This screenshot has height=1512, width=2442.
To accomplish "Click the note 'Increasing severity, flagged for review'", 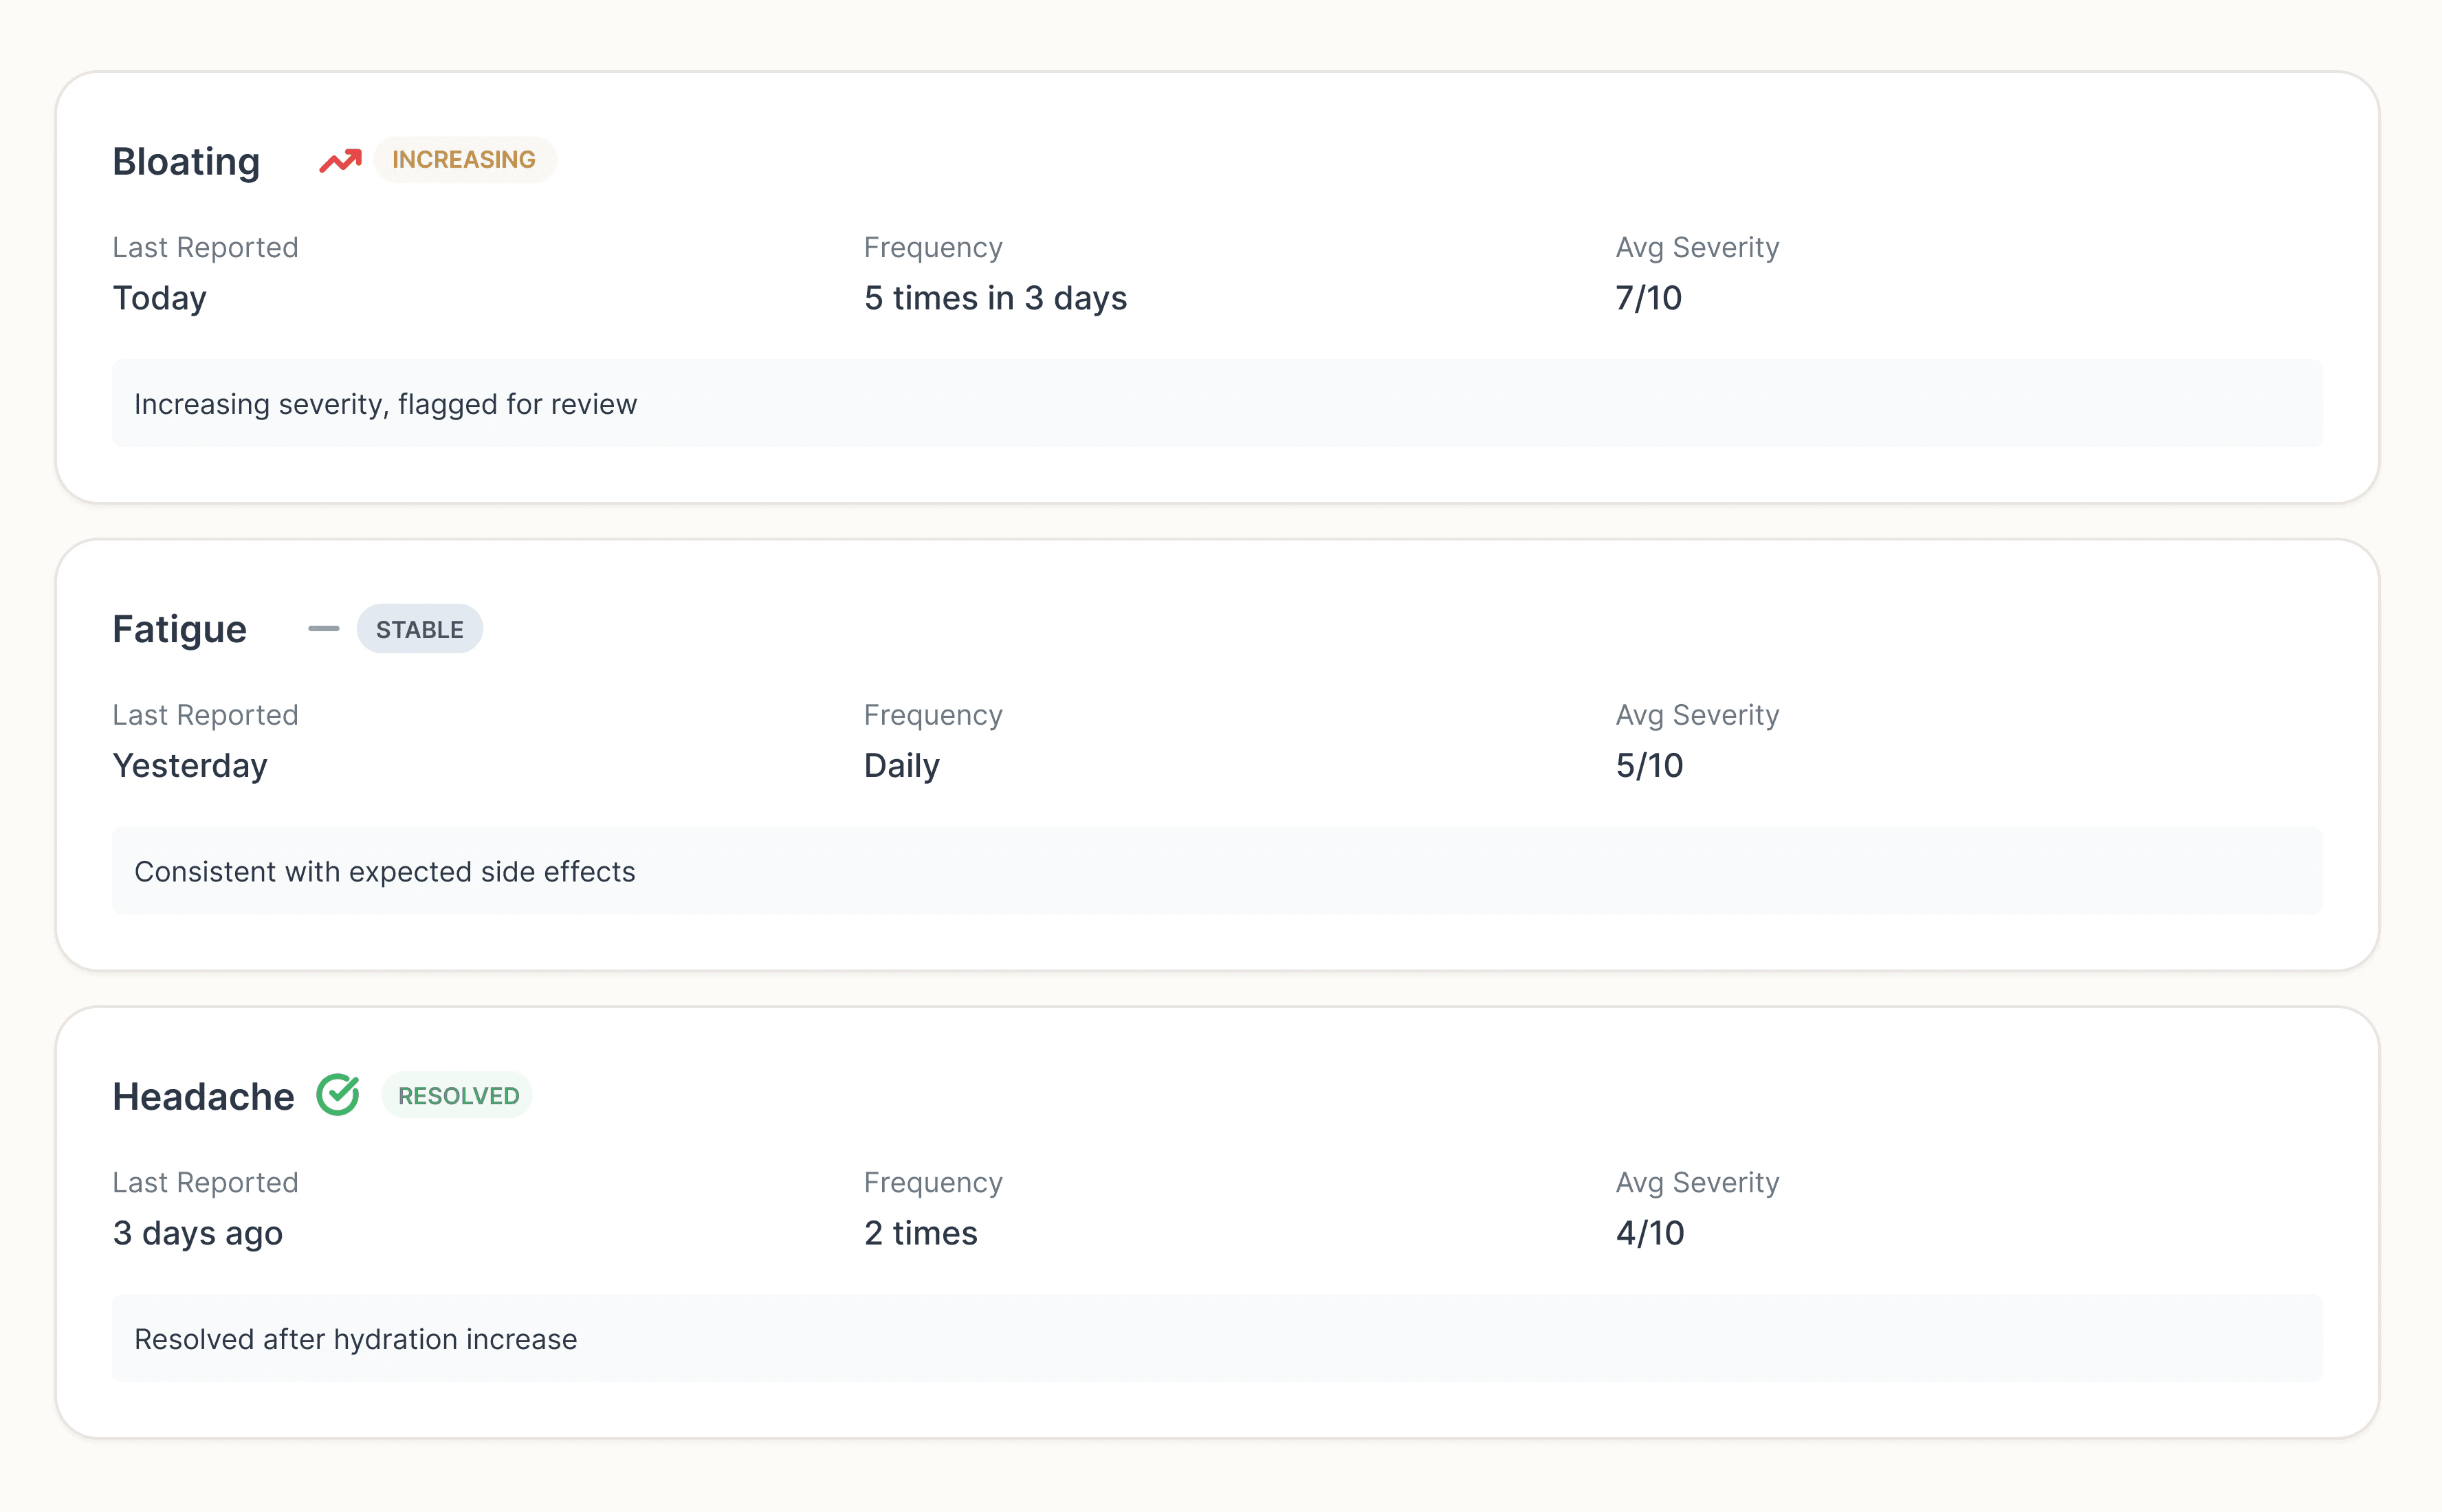I will [x=385, y=404].
